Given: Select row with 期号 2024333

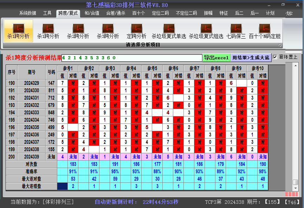Looking at the screenshot, I should click(137, 113).
